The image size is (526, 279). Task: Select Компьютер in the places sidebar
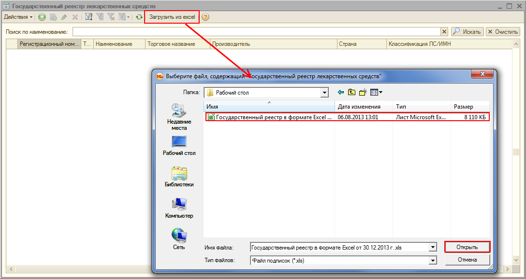click(x=179, y=208)
